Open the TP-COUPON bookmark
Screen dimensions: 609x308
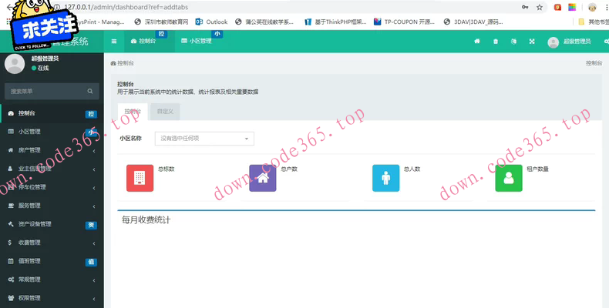404,22
